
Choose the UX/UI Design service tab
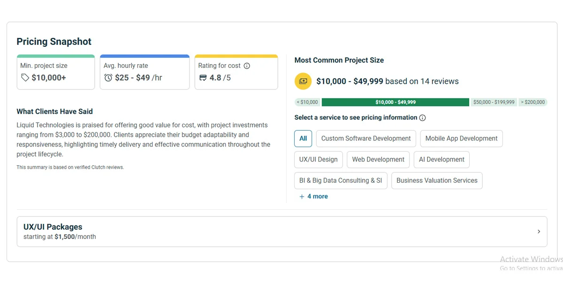pyautogui.click(x=318, y=160)
